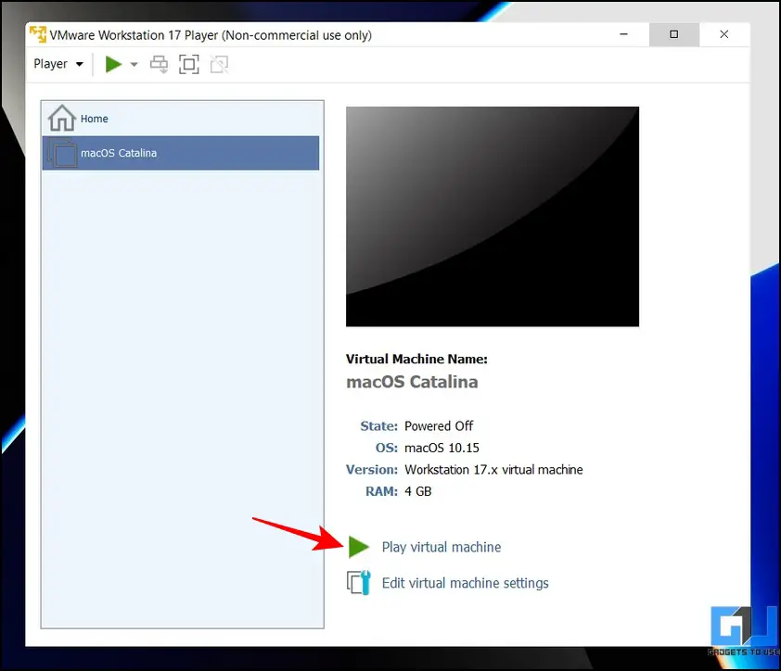Open the Edit virtual machine settings link
The image size is (781, 671).
click(x=465, y=583)
